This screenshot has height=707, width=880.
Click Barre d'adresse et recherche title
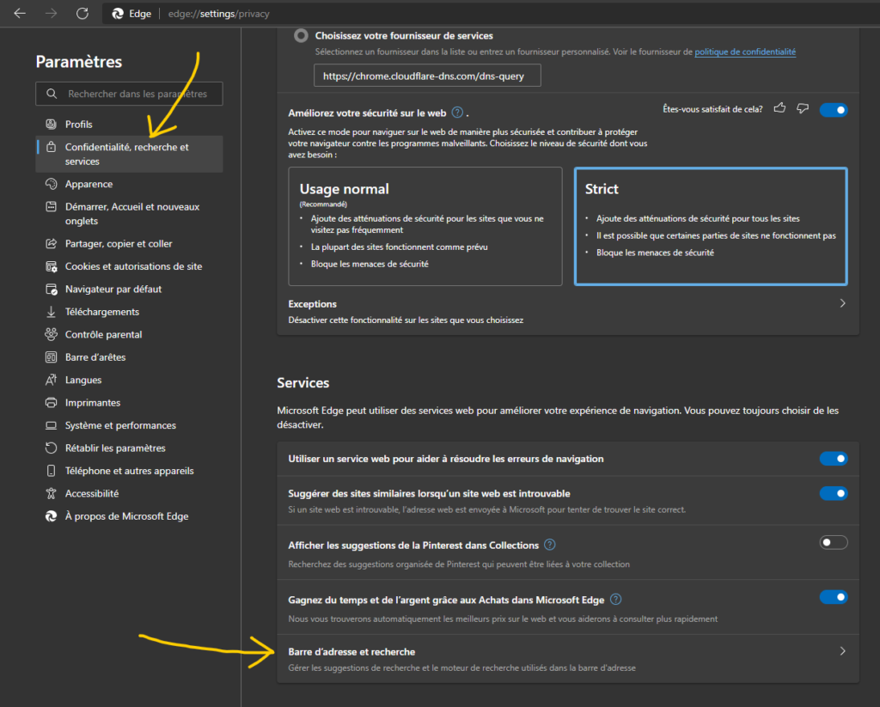click(351, 651)
